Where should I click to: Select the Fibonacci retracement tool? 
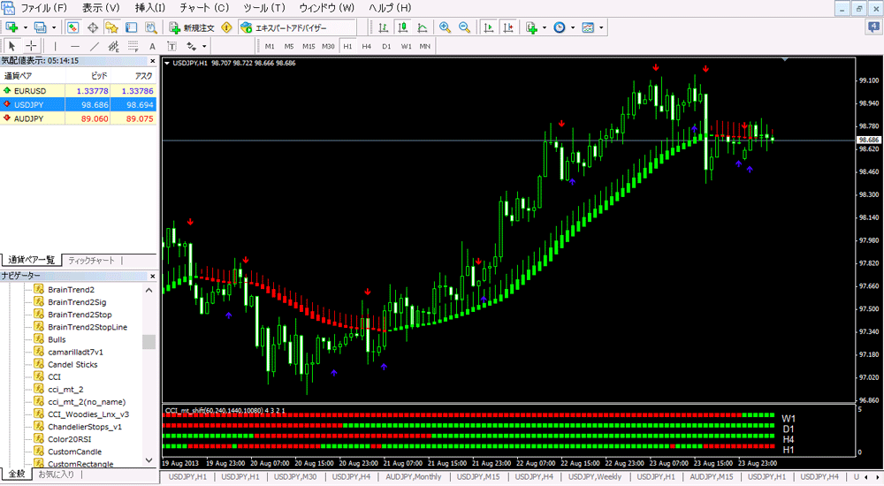133,46
